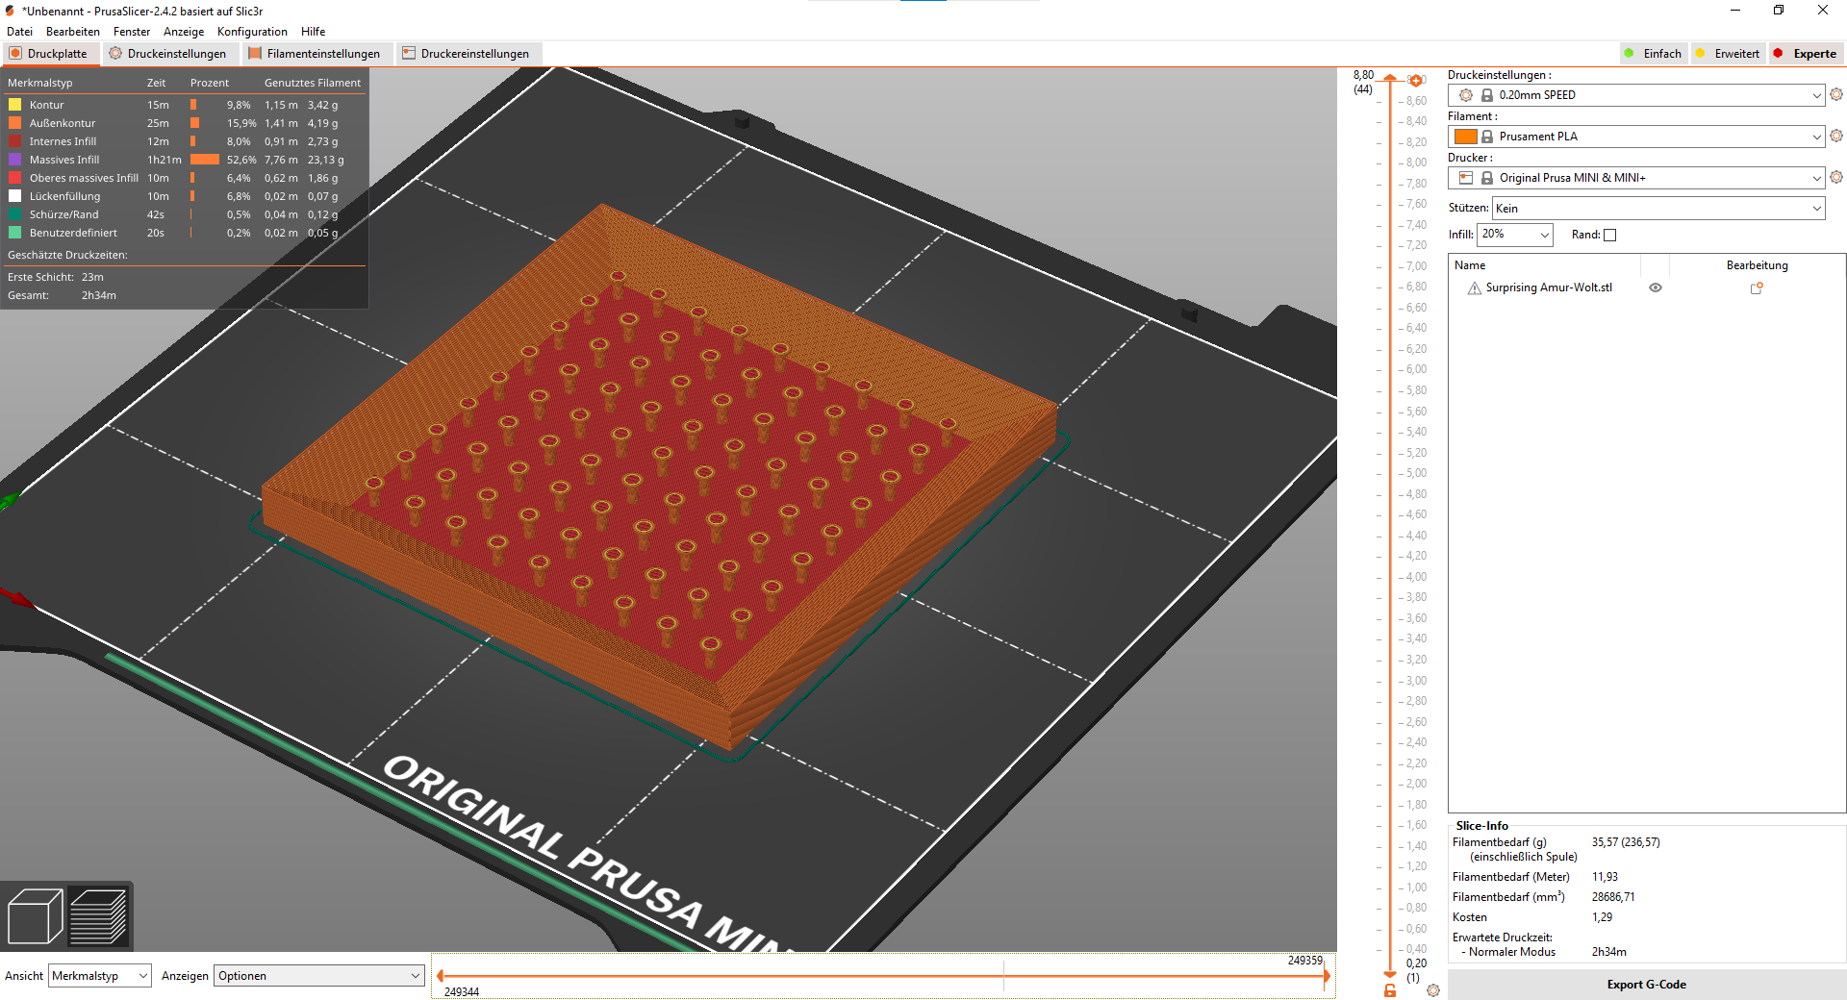Click the Export G-Code button
The height and width of the screenshot is (1000, 1847).
coord(1645,984)
